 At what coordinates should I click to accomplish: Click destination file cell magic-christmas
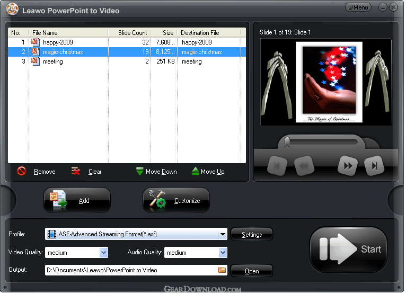click(202, 52)
